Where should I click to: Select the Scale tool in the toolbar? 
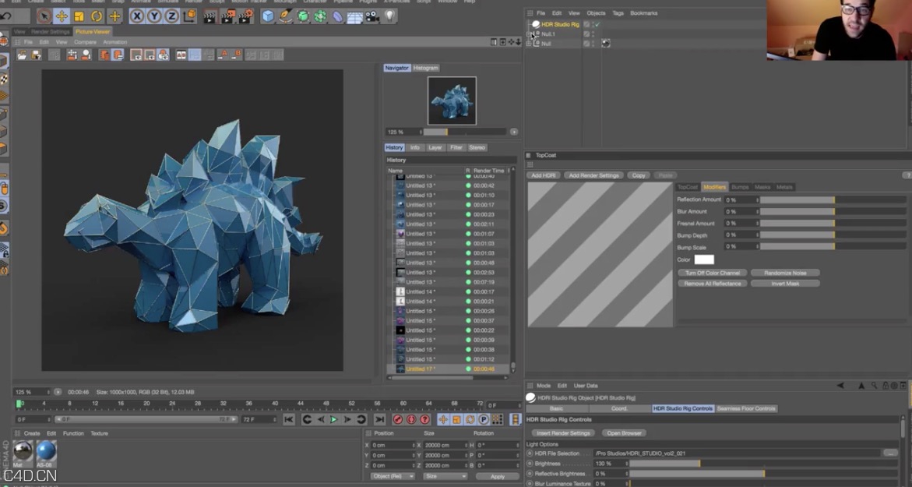click(x=79, y=16)
